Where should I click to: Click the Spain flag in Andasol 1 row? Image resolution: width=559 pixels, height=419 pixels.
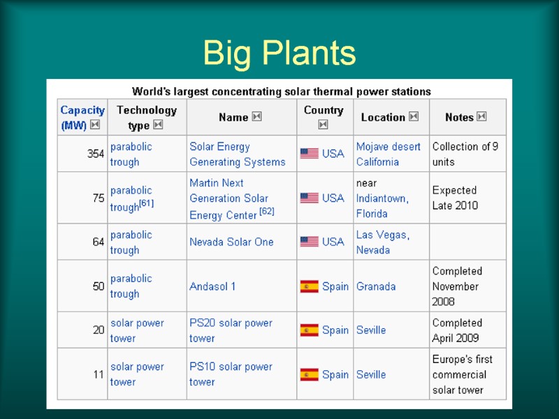point(309,286)
